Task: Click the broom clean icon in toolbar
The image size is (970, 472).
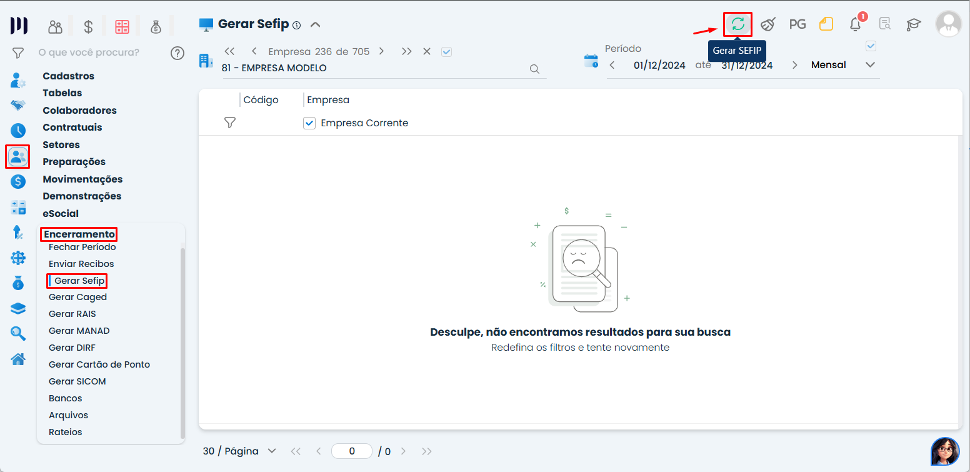Action: 768,24
